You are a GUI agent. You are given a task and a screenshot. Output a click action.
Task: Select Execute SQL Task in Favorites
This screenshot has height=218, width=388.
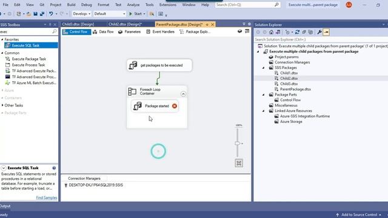coord(31,45)
